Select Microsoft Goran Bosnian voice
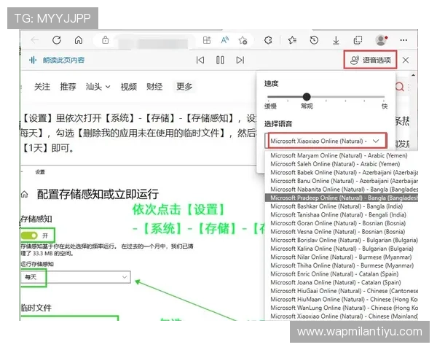Screen dimensions: 437x350 coord(342,223)
